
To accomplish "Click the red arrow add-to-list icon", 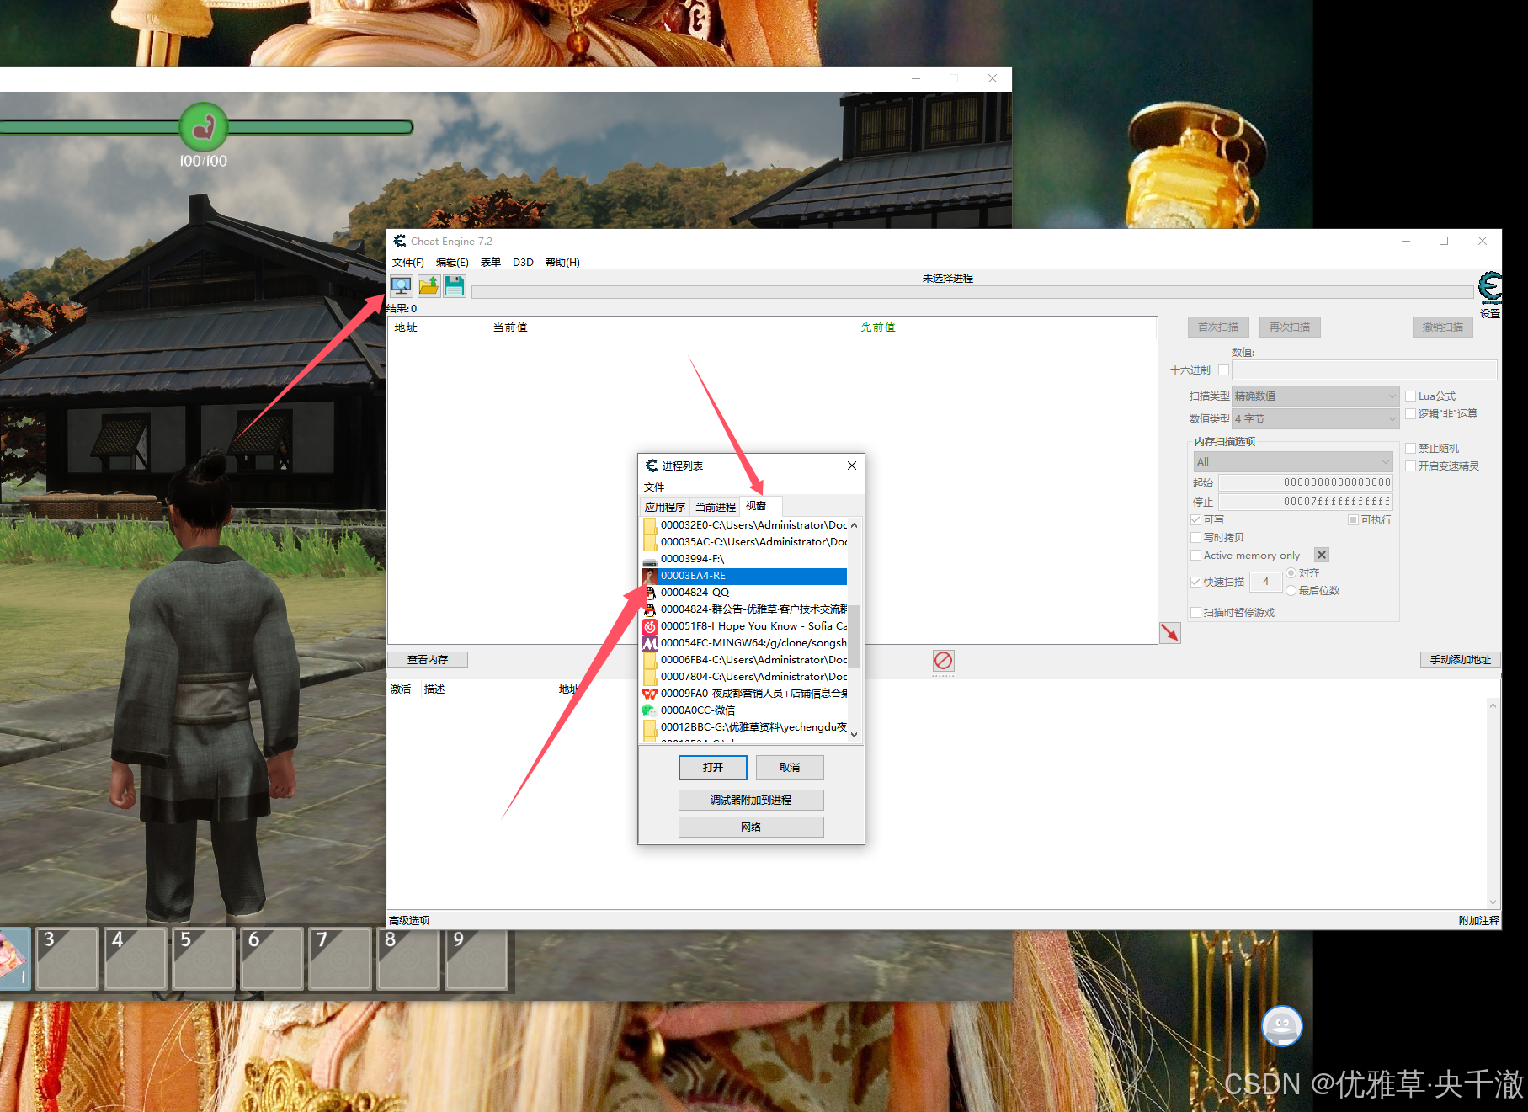I will click(1170, 633).
